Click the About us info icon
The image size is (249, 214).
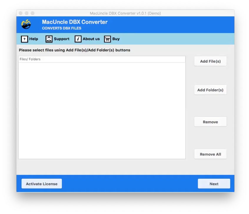click(78, 39)
